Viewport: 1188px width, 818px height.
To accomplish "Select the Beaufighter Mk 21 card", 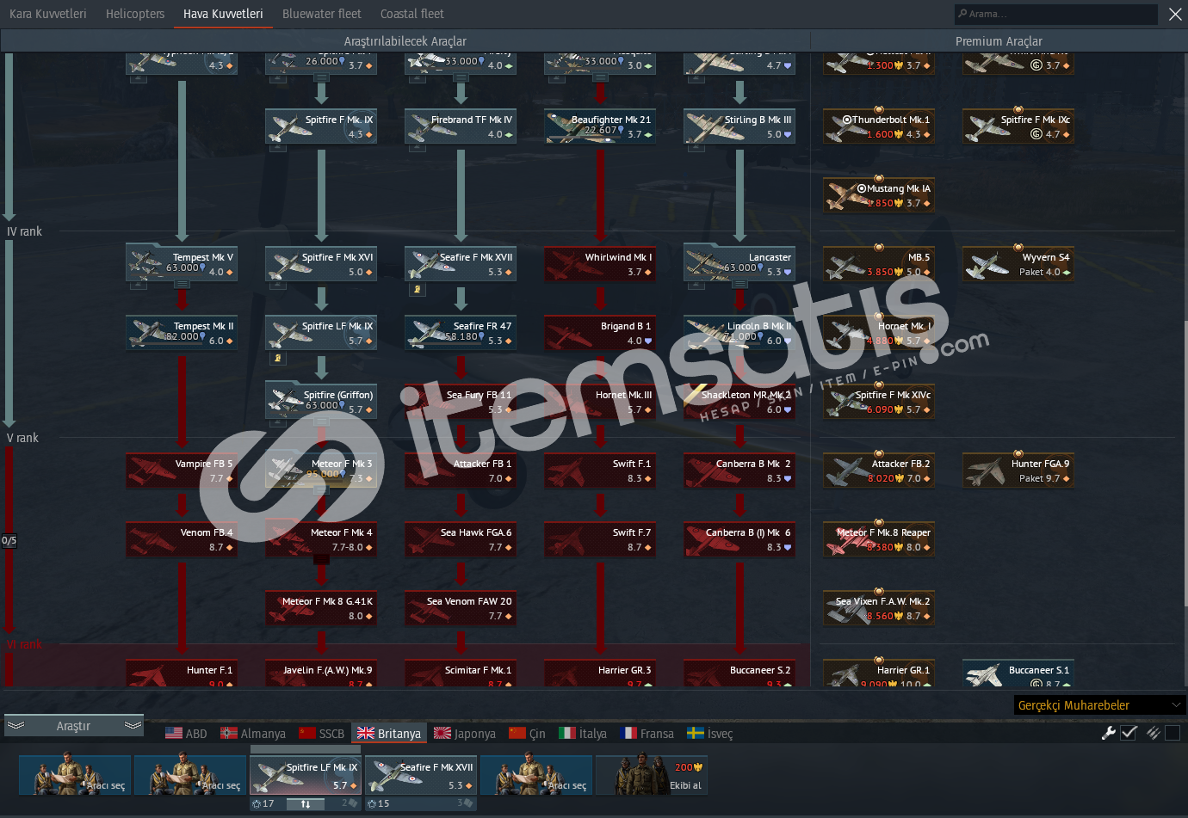I will (600, 126).
